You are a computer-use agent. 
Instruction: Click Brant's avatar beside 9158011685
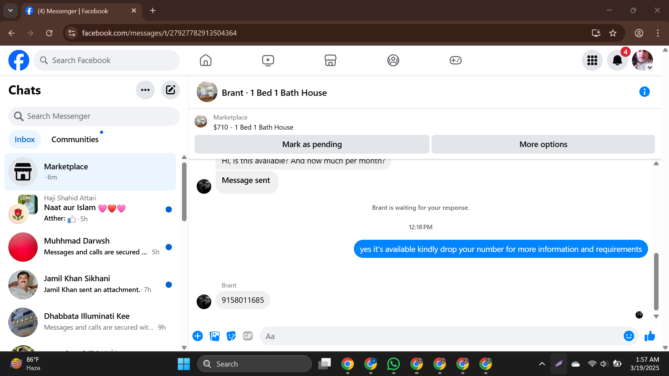click(x=204, y=302)
